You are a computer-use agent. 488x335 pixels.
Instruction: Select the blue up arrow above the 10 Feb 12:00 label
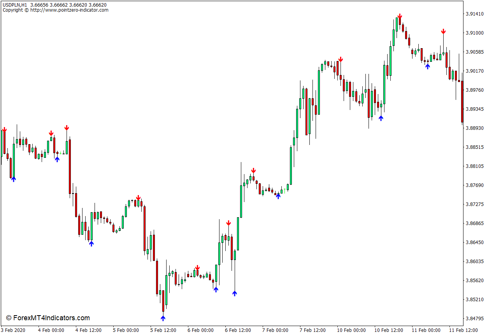pos(381,118)
